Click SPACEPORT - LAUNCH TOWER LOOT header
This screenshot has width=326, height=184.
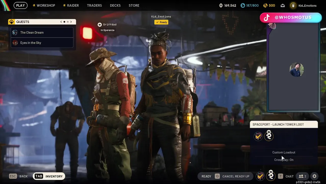(284, 124)
